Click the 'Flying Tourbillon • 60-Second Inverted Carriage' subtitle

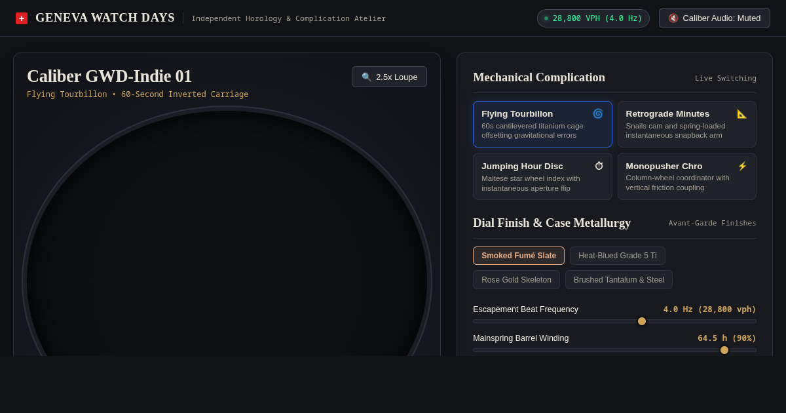(138, 94)
